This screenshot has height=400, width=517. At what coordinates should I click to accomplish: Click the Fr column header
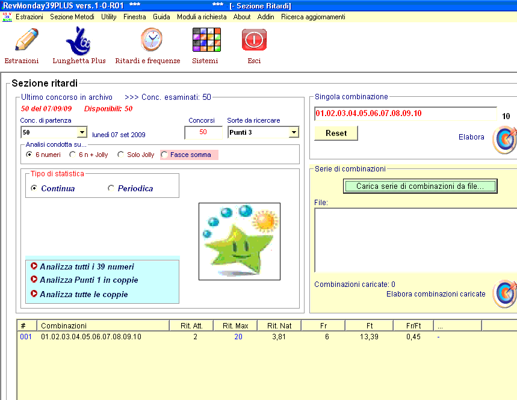coord(323,325)
